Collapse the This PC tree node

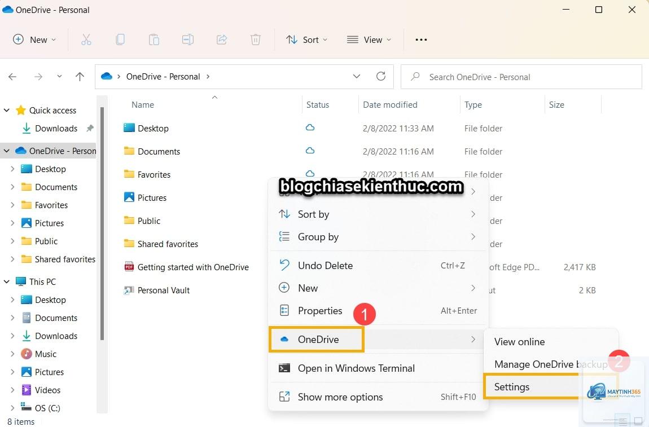point(7,281)
